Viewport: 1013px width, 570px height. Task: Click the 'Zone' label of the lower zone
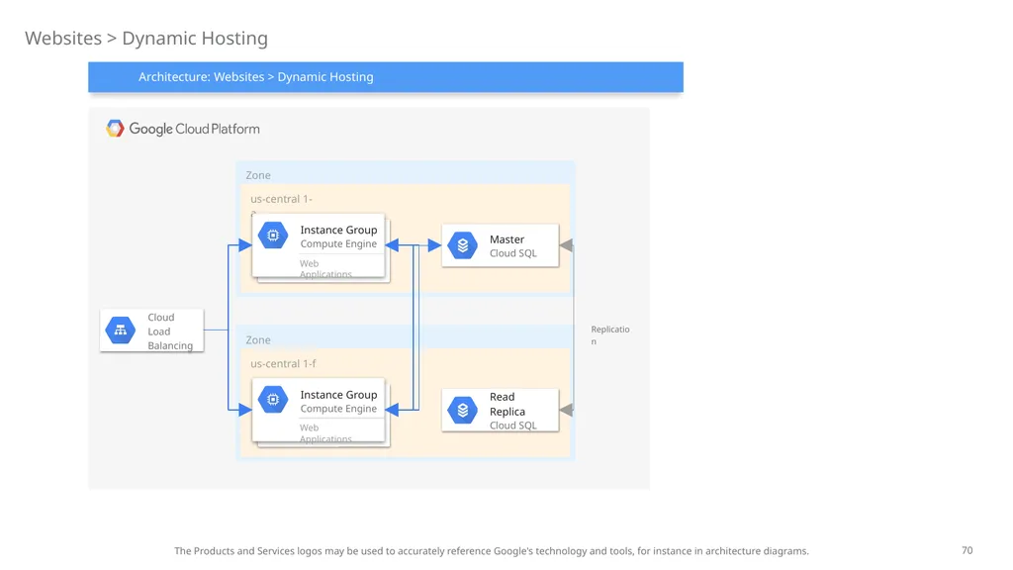(258, 340)
